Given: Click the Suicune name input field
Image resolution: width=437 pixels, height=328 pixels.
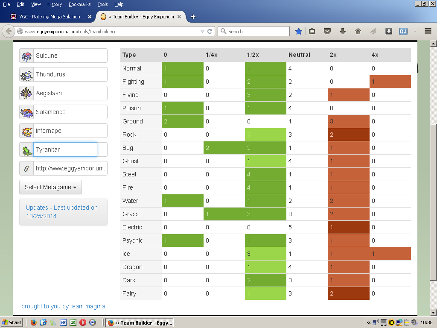Looking at the screenshot, I should (x=70, y=56).
